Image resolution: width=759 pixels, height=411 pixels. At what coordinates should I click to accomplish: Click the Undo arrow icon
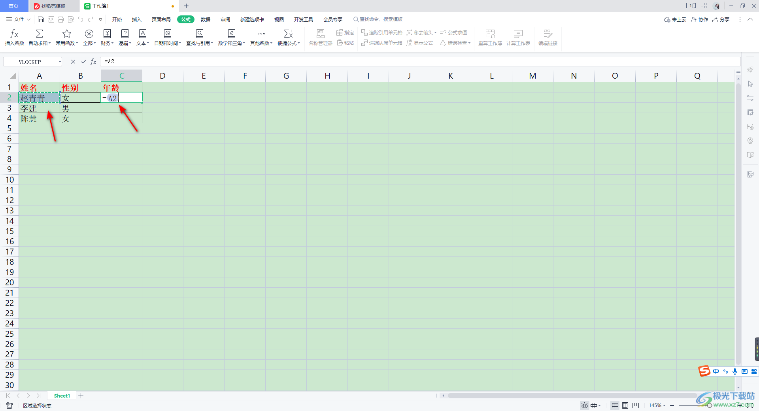coord(81,19)
